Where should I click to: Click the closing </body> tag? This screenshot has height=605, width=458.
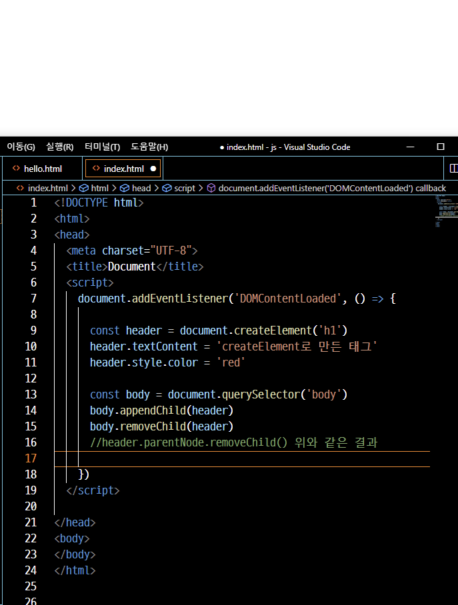pos(75,554)
